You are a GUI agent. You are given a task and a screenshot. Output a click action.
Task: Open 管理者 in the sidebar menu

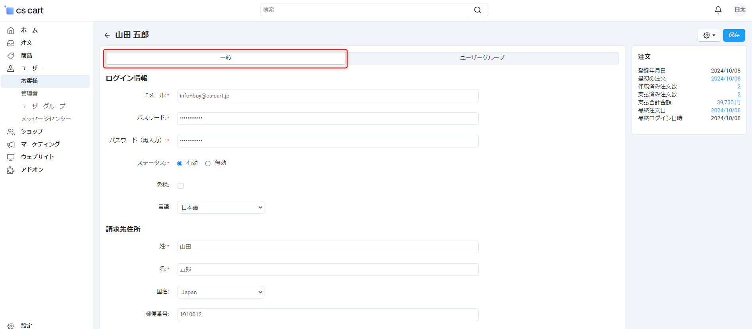29,94
